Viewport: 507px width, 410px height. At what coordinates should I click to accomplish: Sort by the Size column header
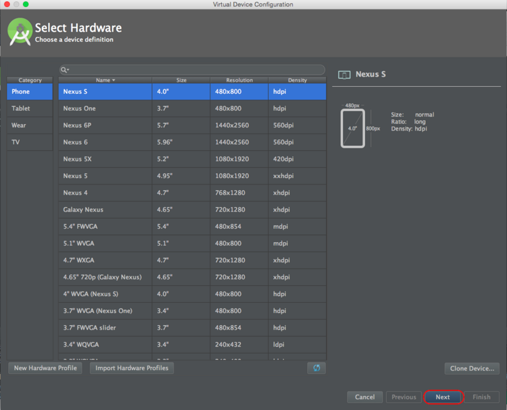coord(181,80)
